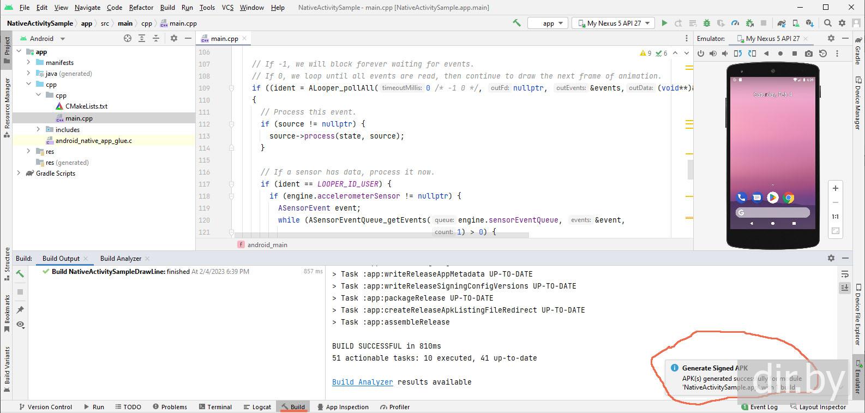Toggle pin tab in Build panel
The height and width of the screenshot is (413, 865).
(x=20, y=310)
